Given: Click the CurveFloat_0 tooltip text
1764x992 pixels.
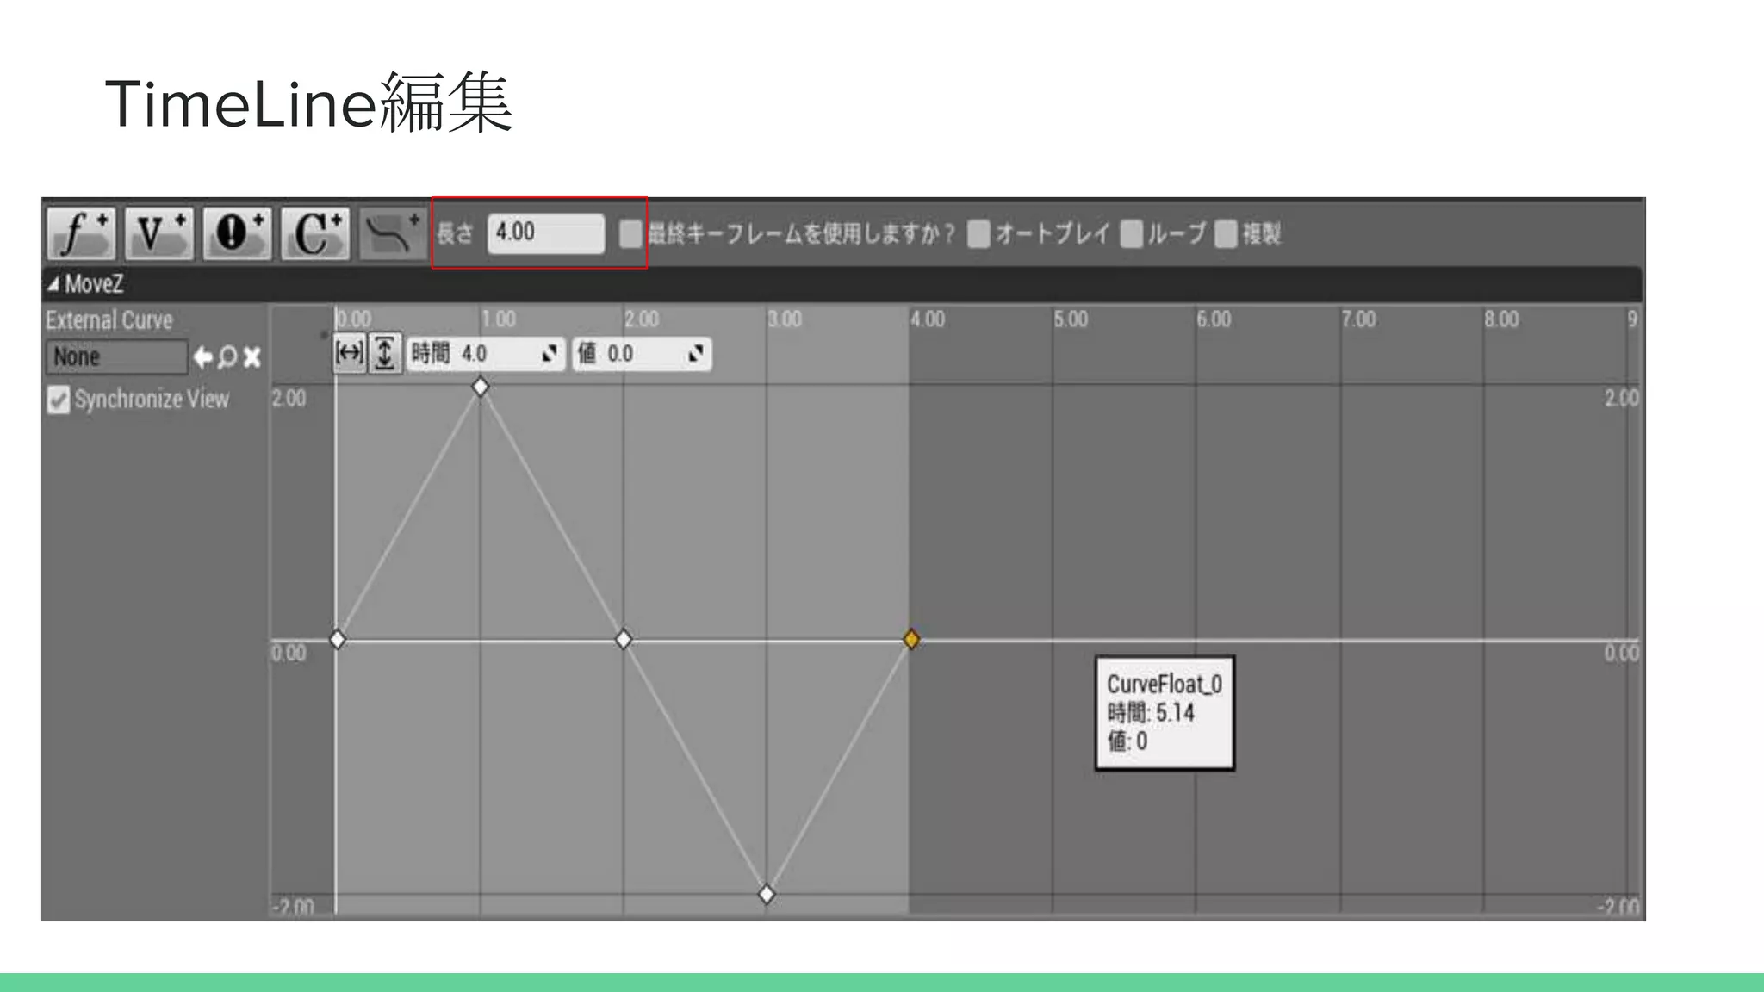Looking at the screenshot, I should pos(1165,685).
